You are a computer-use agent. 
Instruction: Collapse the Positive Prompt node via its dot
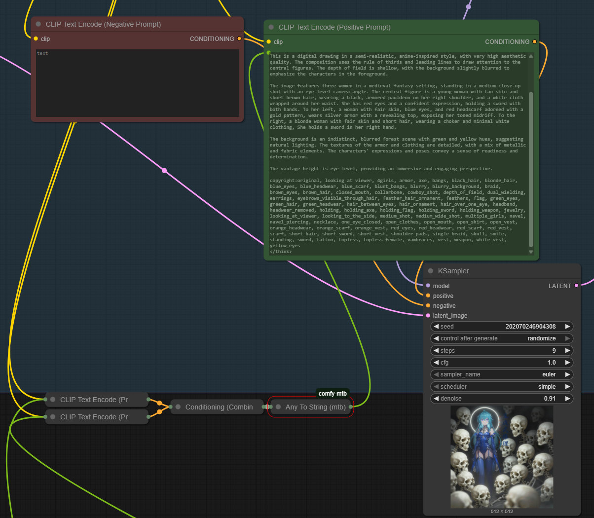point(271,27)
